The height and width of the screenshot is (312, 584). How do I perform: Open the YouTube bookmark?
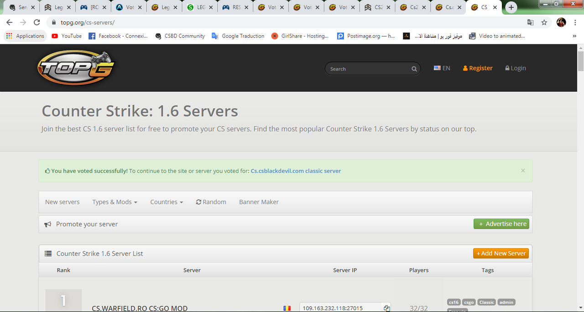click(67, 36)
